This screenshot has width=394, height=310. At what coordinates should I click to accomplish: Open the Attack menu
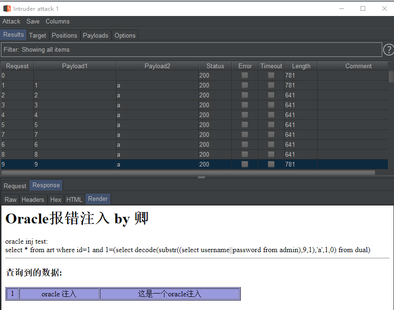click(x=11, y=21)
